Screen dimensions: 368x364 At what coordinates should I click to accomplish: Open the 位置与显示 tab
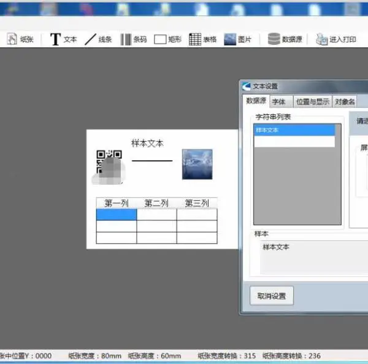[x=313, y=102]
